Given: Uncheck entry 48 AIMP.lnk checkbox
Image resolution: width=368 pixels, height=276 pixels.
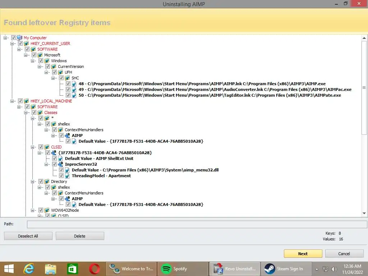Looking at the screenshot, I should [68, 83].
